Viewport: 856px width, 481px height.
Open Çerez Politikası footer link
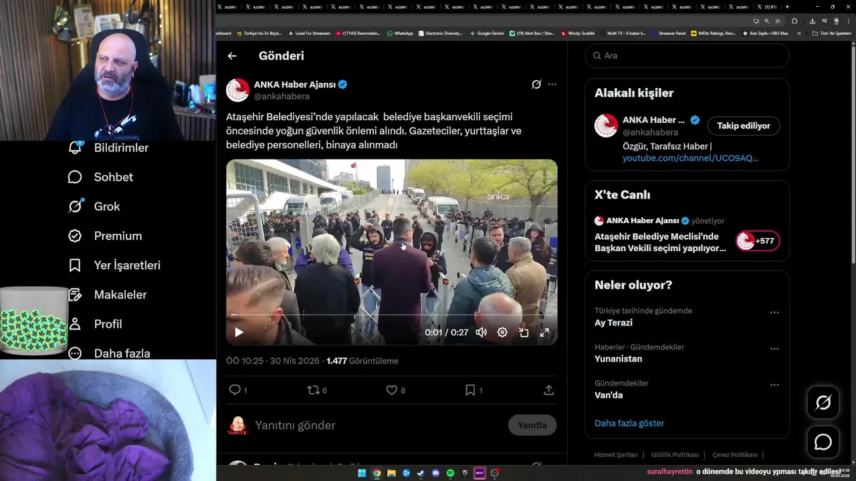735,455
